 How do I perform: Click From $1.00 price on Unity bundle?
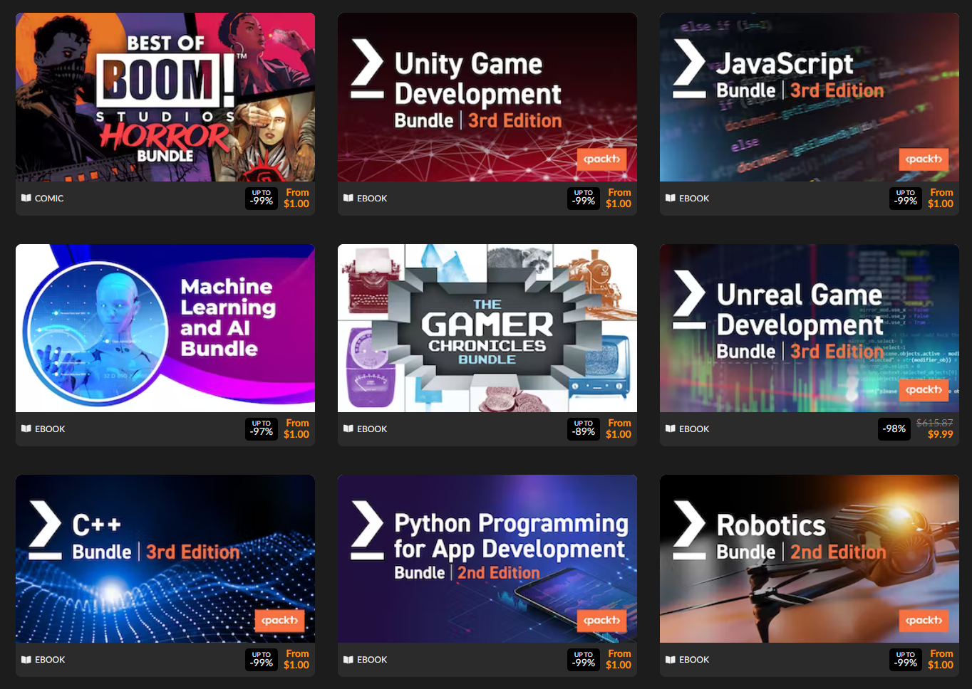point(619,198)
